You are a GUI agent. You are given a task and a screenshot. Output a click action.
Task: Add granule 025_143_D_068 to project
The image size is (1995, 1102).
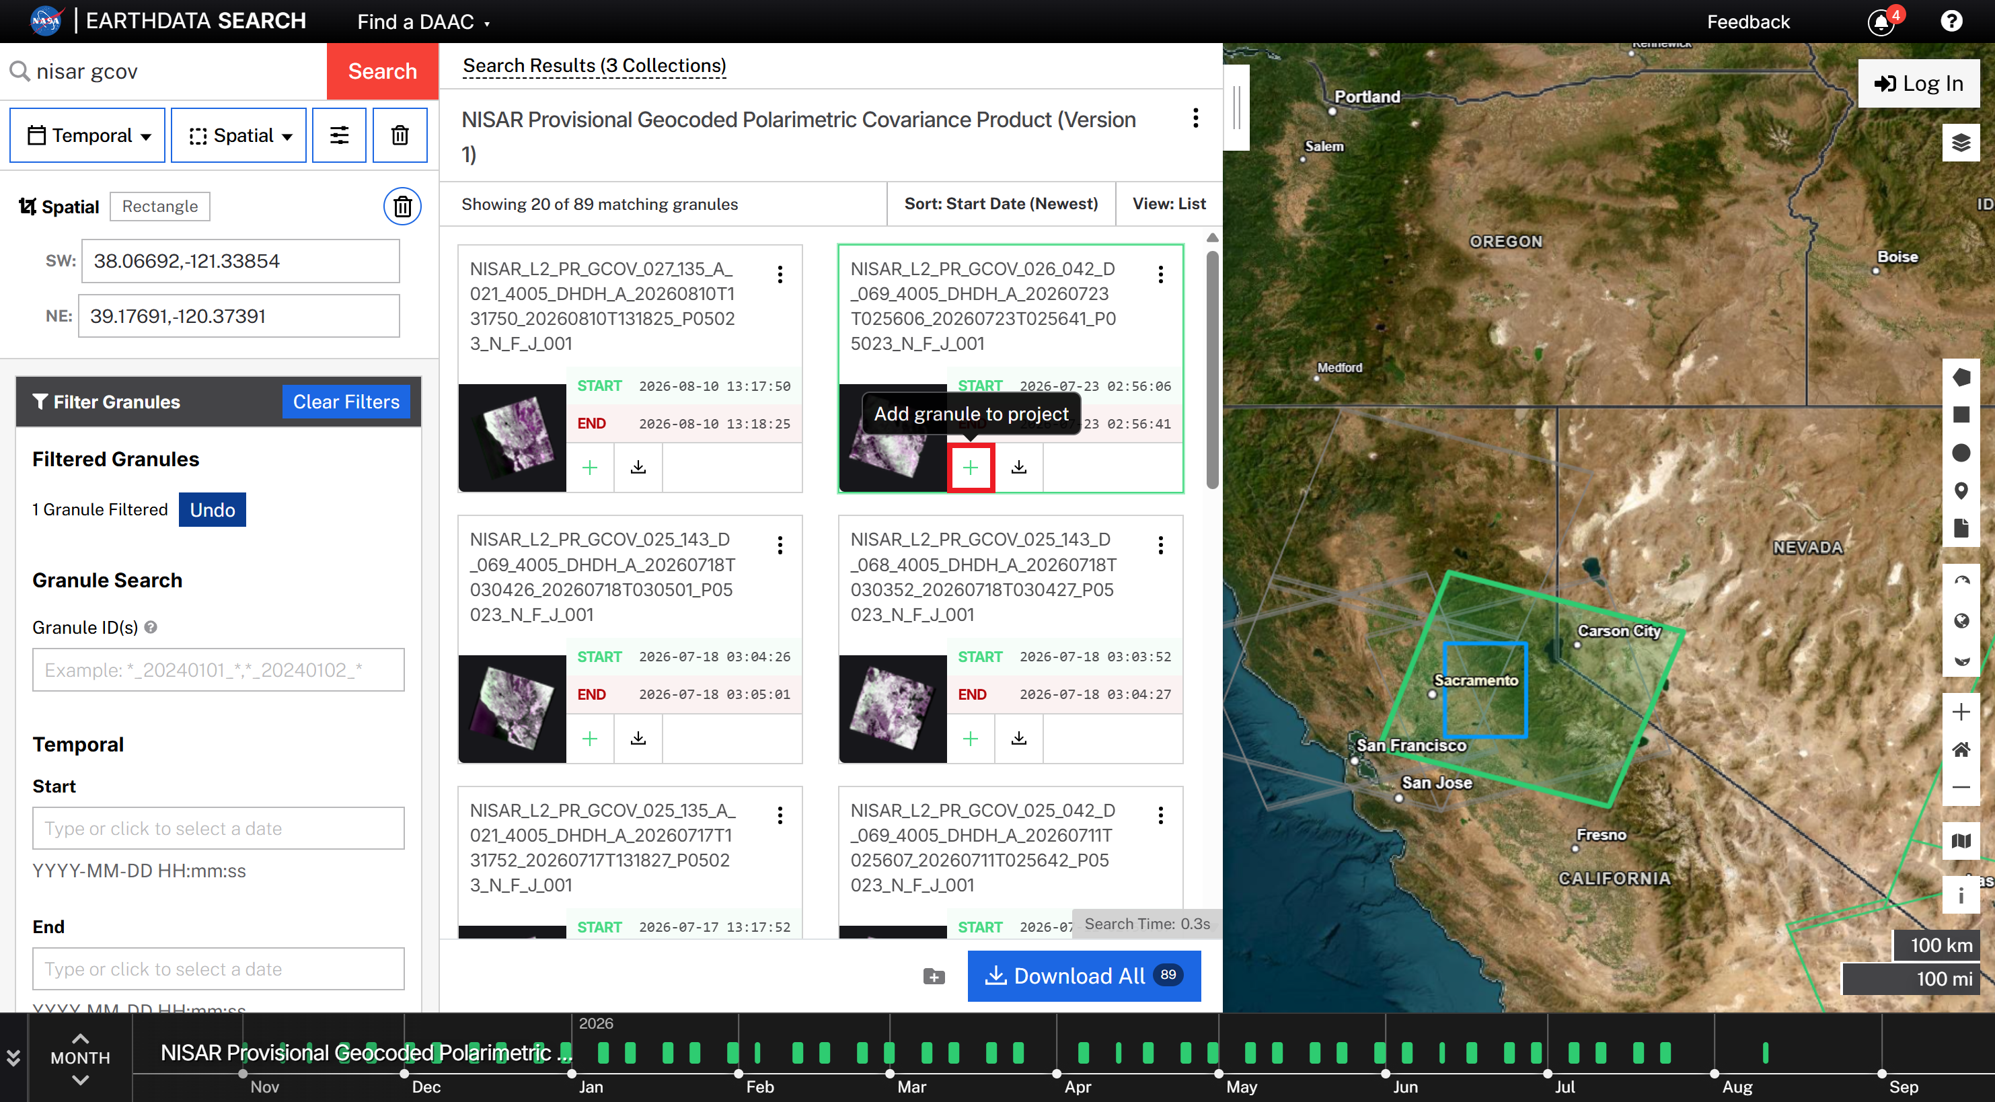(971, 739)
